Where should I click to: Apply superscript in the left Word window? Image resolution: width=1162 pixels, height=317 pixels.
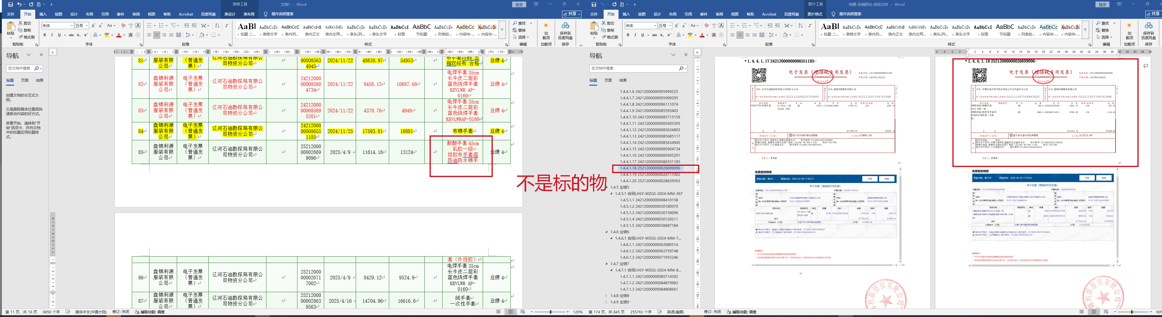86,35
